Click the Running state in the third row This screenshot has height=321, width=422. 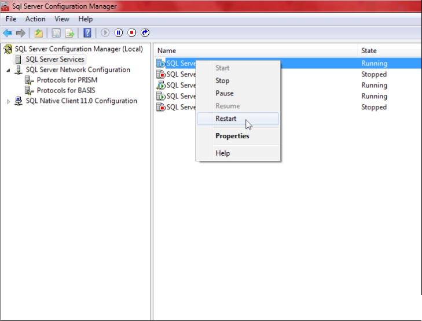click(x=375, y=85)
